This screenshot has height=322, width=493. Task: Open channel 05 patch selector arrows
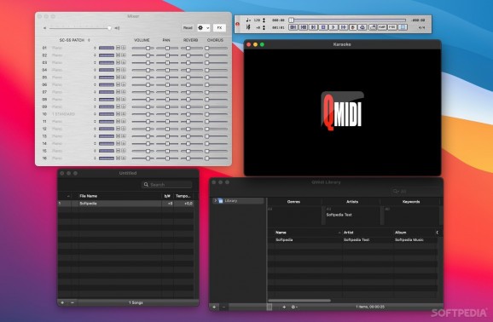click(95, 78)
